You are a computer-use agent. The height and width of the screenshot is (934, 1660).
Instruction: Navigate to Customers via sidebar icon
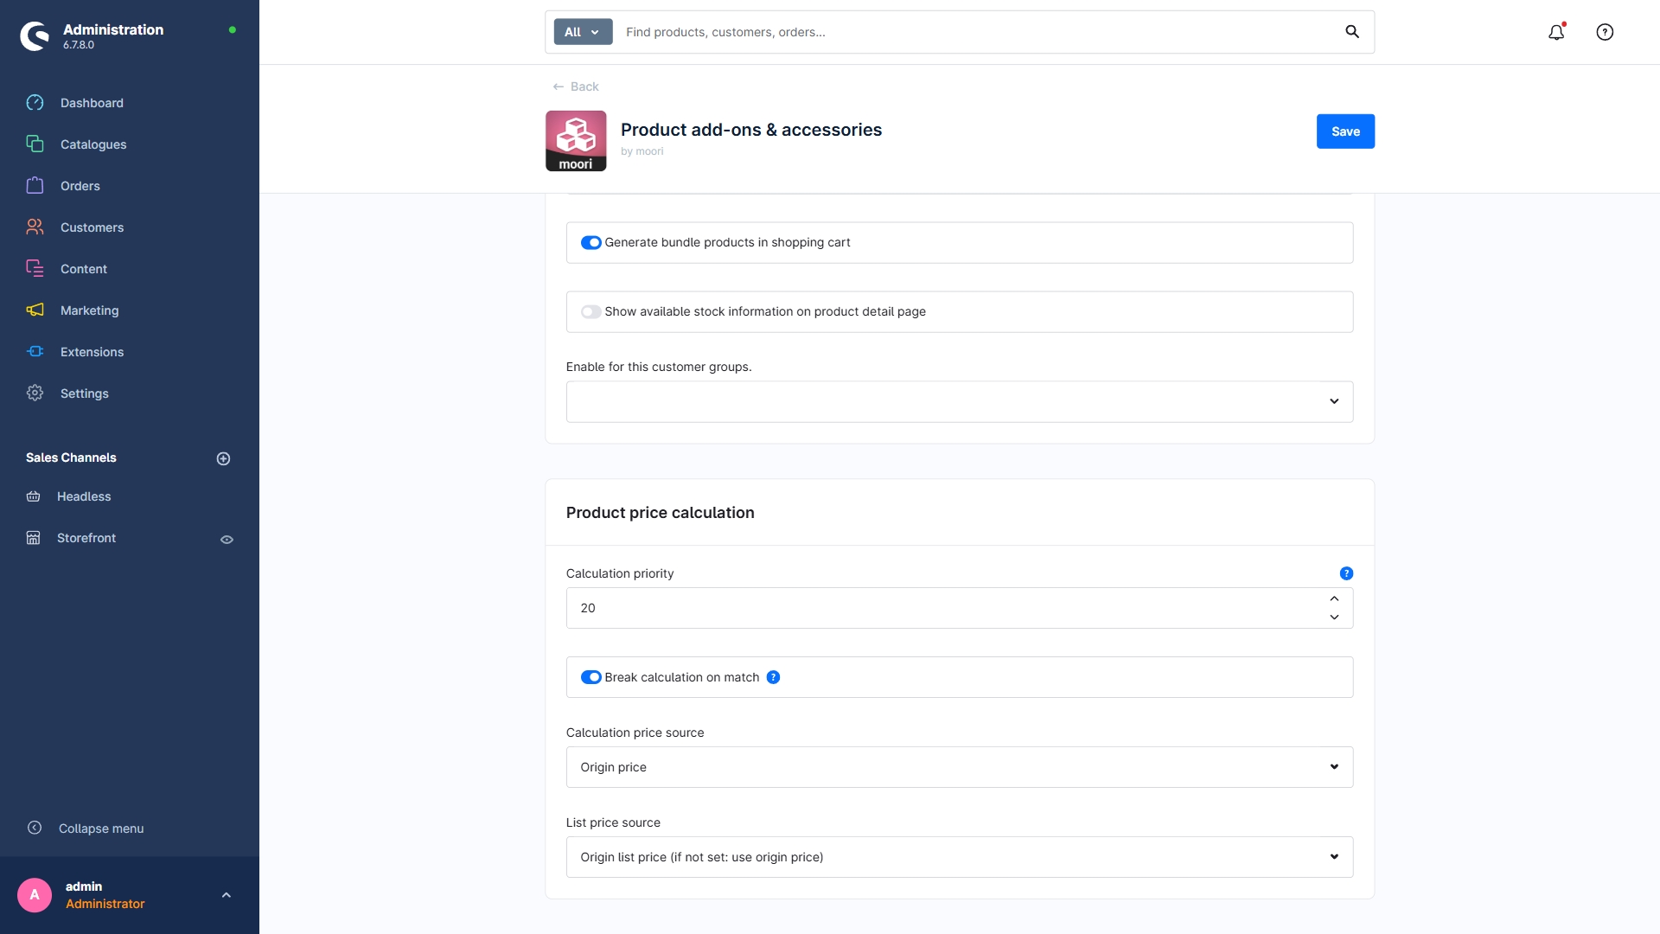(x=35, y=227)
